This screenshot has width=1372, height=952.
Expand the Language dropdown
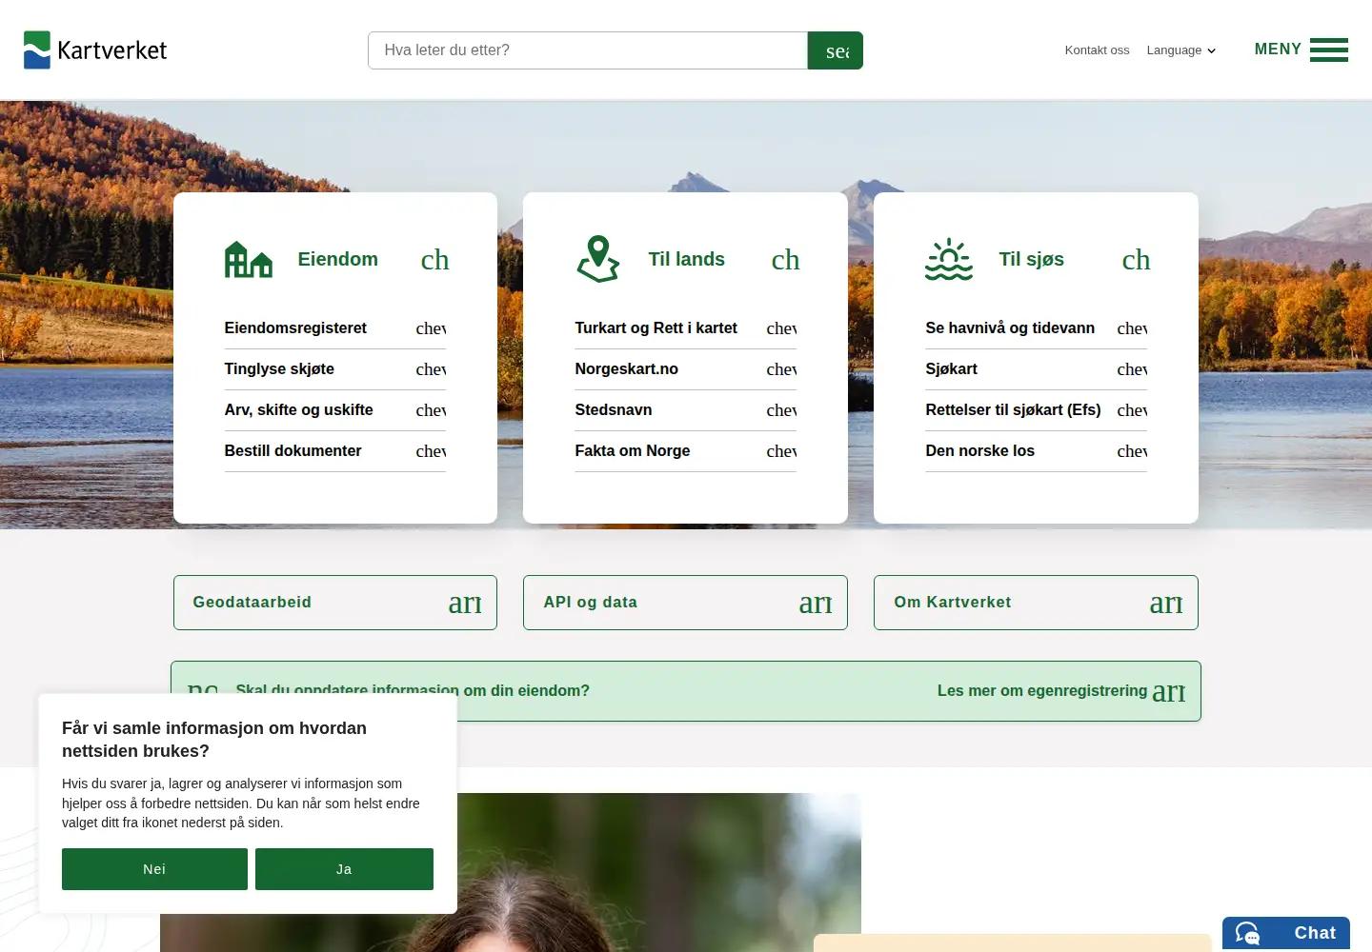[x=1181, y=50]
